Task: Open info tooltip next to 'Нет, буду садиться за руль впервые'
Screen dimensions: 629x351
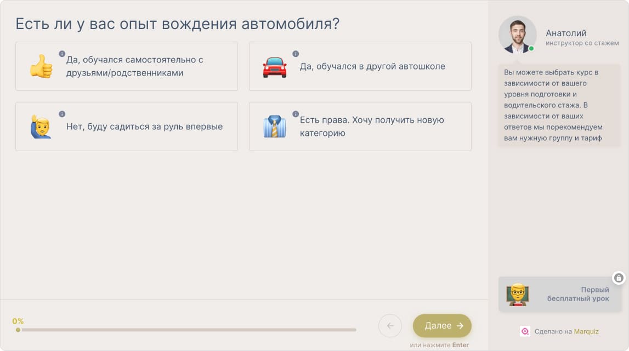Action: [x=62, y=114]
